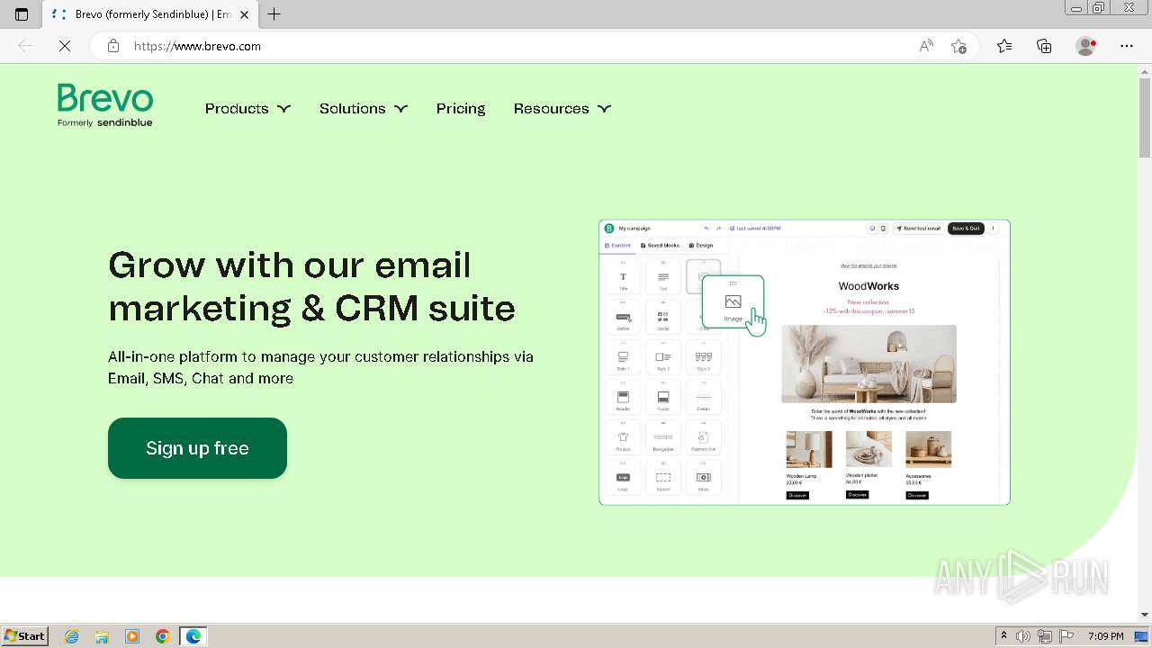Open File Explorer from the taskbar

(x=102, y=636)
